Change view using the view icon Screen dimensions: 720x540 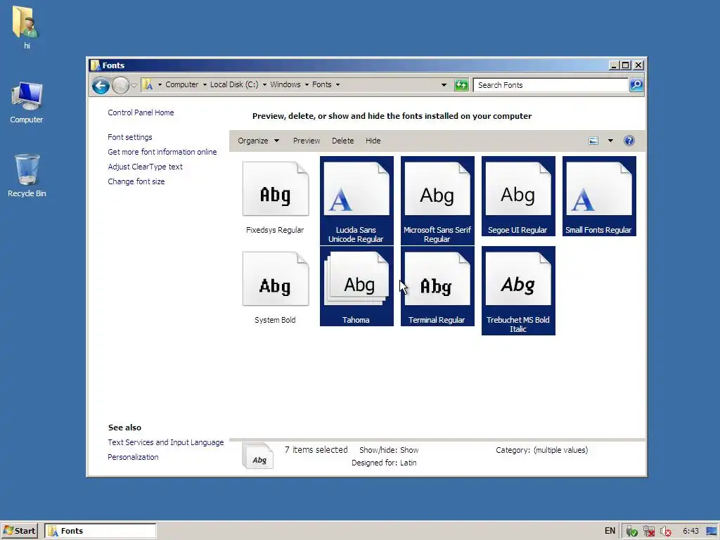click(593, 141)
